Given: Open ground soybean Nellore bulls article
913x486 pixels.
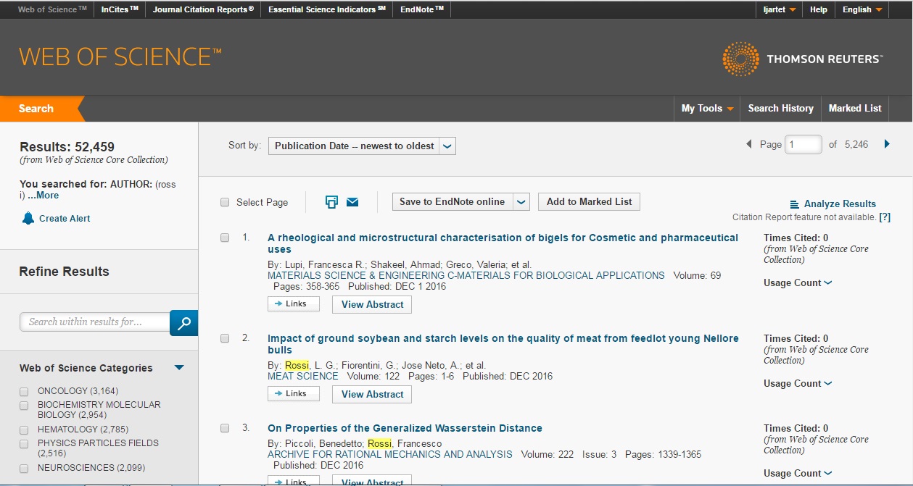Looking at the screenshot, I should click(x=503, y=344).
